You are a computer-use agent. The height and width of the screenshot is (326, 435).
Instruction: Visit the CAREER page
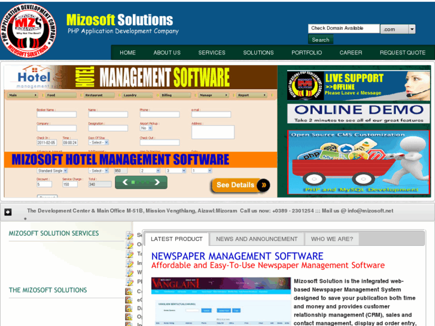351,53
